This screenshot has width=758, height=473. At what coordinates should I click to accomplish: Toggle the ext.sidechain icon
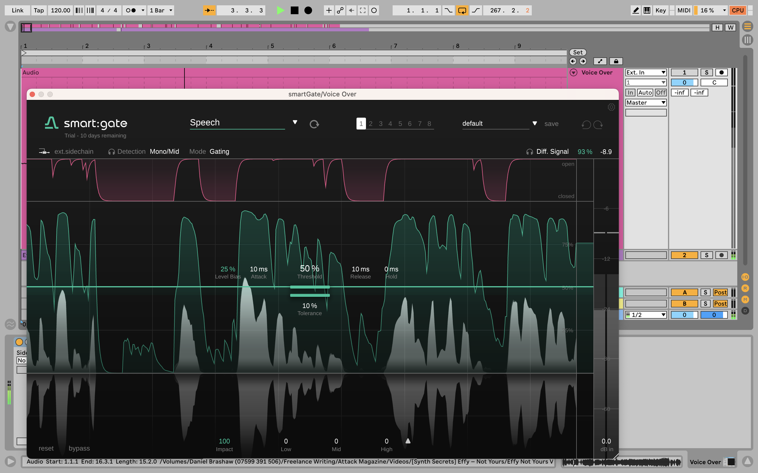pos(44,152)
